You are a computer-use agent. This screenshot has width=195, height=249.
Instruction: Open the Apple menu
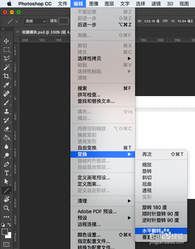9,4
